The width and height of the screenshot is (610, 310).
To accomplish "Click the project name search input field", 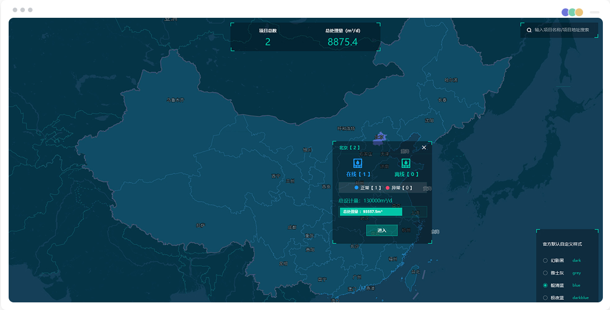I will pos(562,30).
